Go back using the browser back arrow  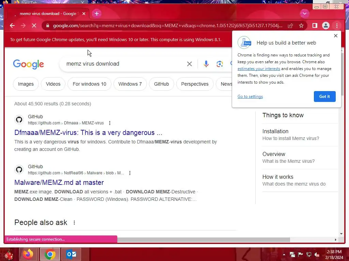(x=12, y=25)
